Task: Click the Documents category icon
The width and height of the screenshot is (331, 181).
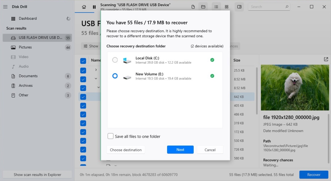Action: point(13,76)
